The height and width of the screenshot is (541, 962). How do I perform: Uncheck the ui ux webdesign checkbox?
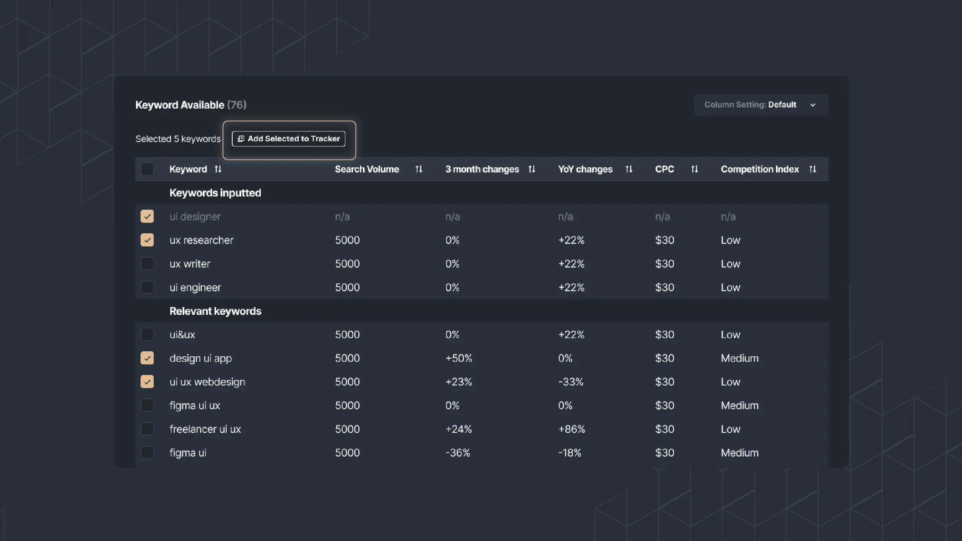[x=147, y=382]
